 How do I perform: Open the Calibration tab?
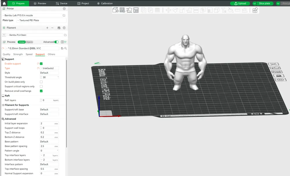point(105,3)
